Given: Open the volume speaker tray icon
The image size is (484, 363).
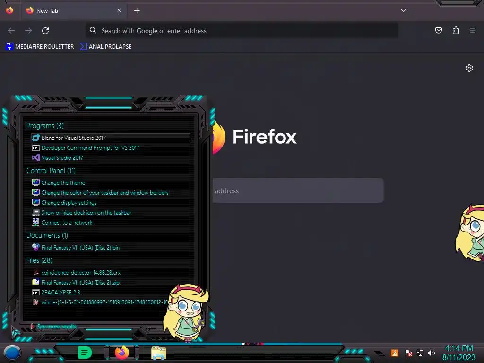Looking at the screenshot, I should pos(432,353).
